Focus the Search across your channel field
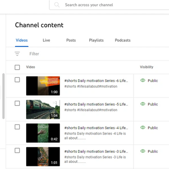This screenshot has width=169, height=169. (109, 5)
